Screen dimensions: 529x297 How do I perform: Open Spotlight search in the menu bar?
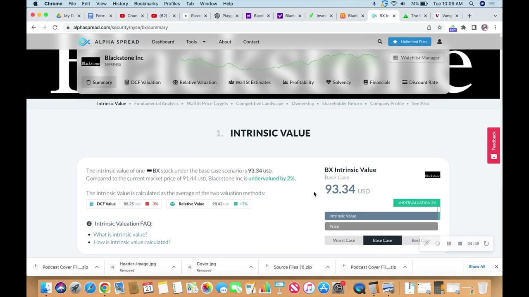(472, 4)
